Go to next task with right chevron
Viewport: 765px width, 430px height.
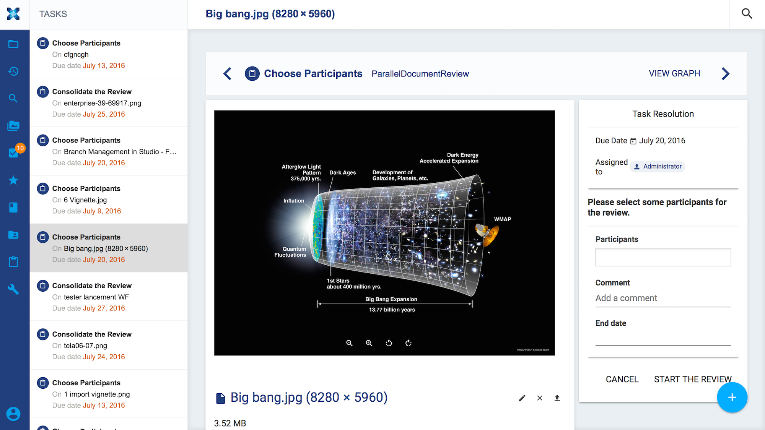point(725,73)
